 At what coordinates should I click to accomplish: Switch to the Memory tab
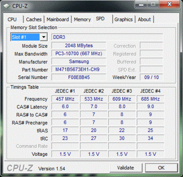pos(82,19)
